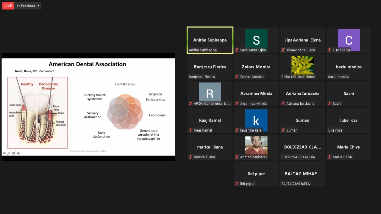This screenshot has height=214, width=381.
Task: Click the muted mic icon for Adriana Iordache
Action: 283,104
